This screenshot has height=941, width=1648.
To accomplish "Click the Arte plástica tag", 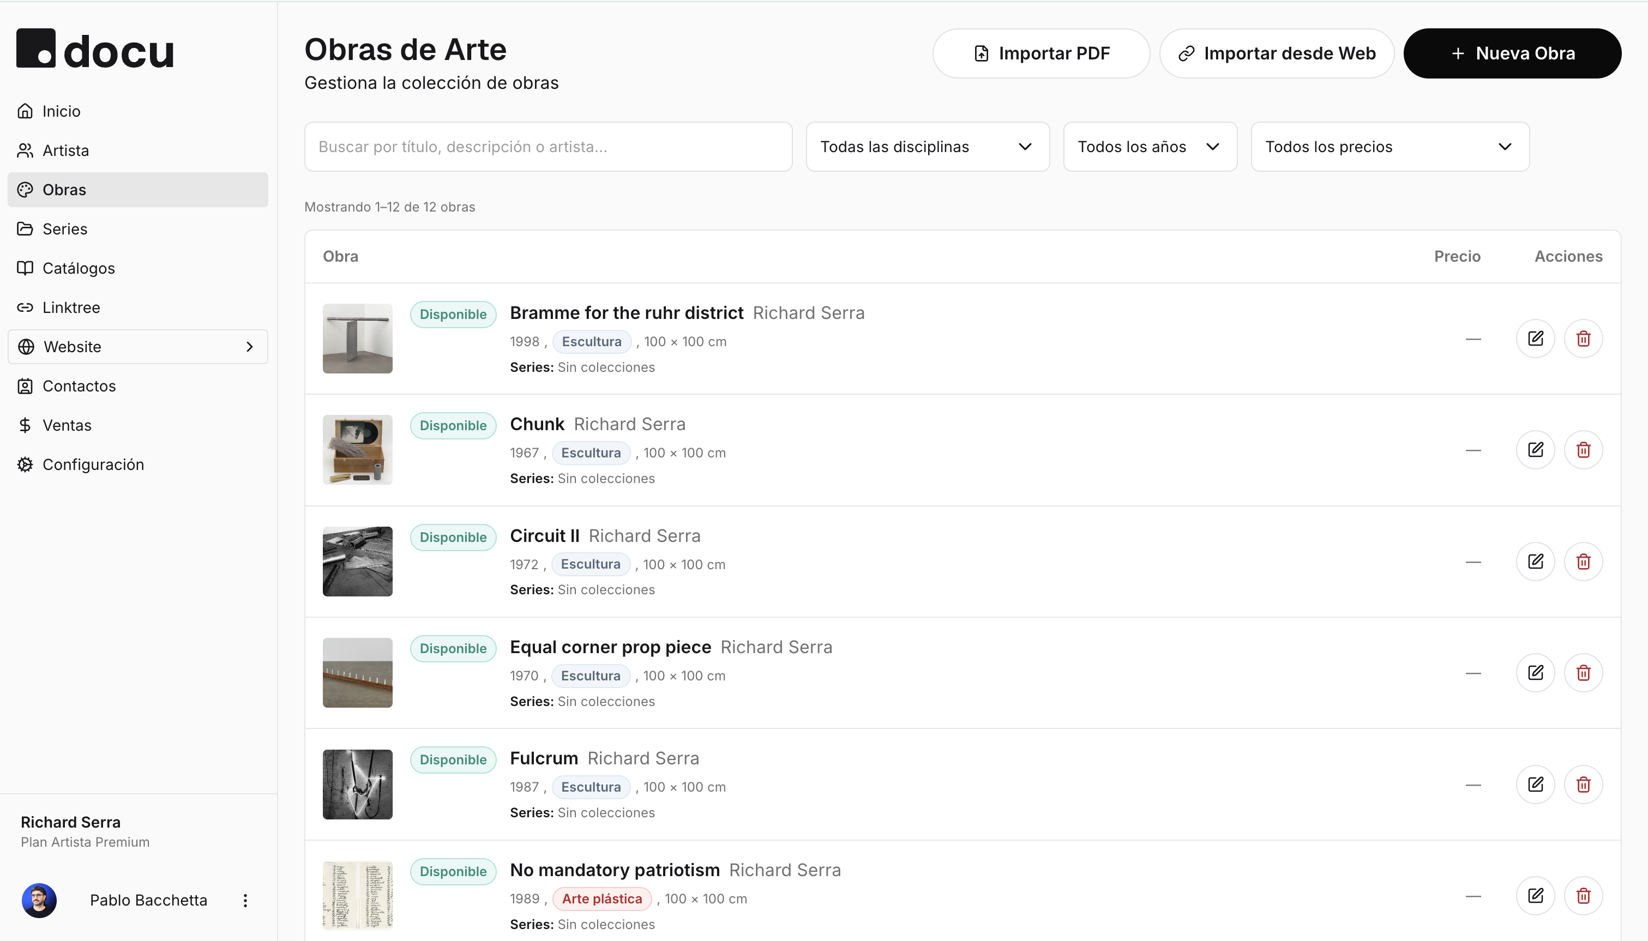I will click(602, 899).
